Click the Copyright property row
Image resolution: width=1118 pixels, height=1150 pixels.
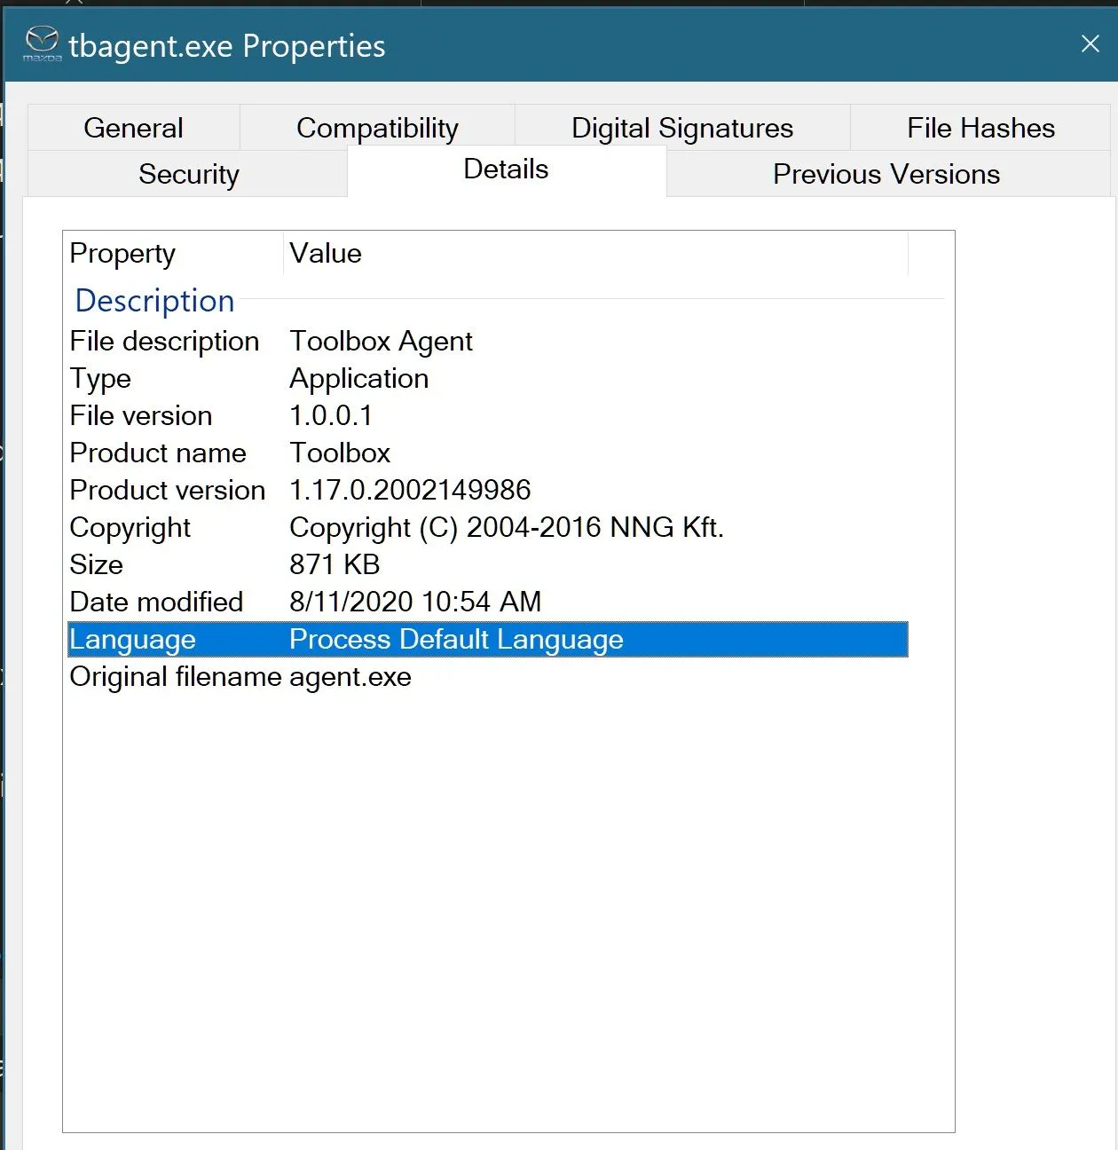[130, 528]
